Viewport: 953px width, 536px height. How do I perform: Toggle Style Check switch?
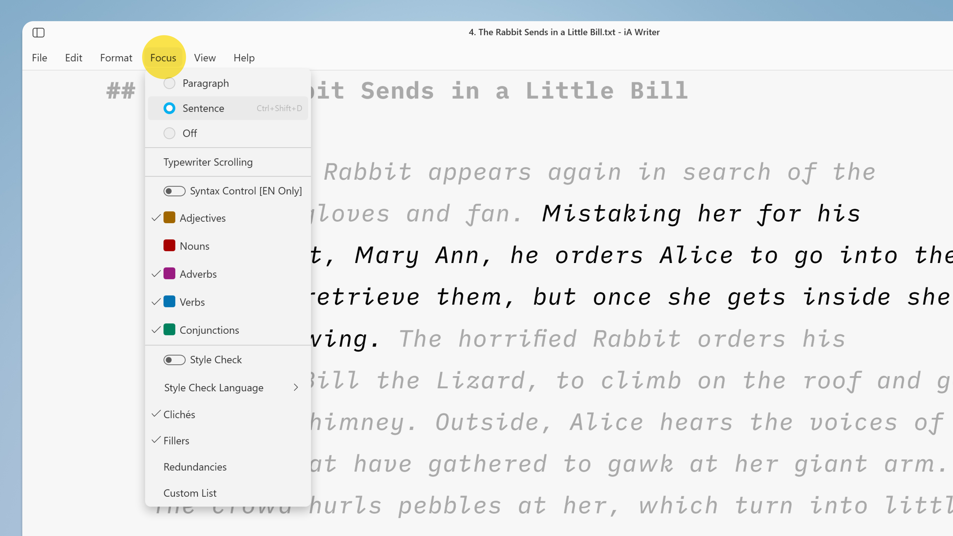pos(174,359)
